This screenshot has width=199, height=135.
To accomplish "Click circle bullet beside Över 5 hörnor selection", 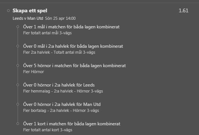I will click(18, 65).
